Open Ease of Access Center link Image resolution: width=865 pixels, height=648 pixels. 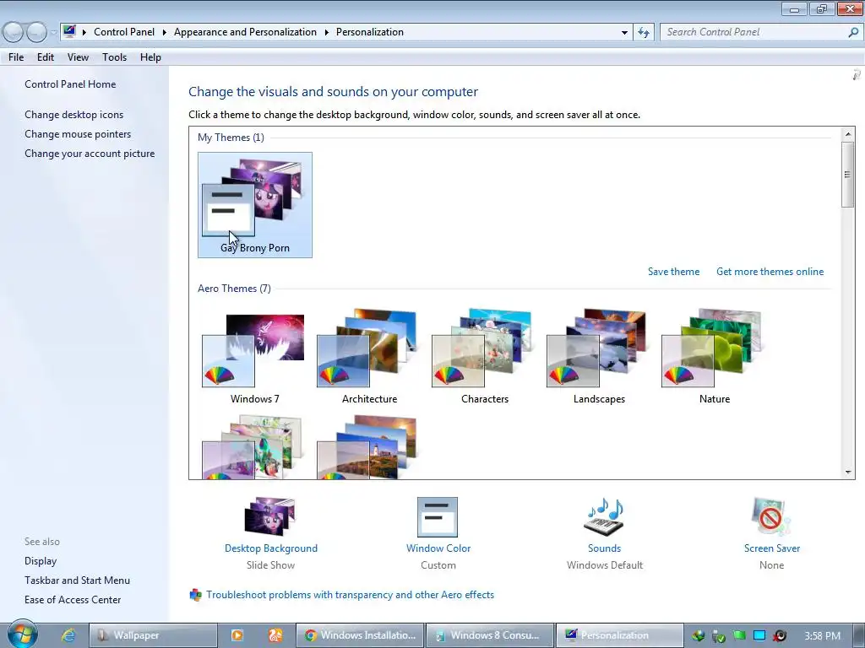pyautogui.click(x=73, y=600)
